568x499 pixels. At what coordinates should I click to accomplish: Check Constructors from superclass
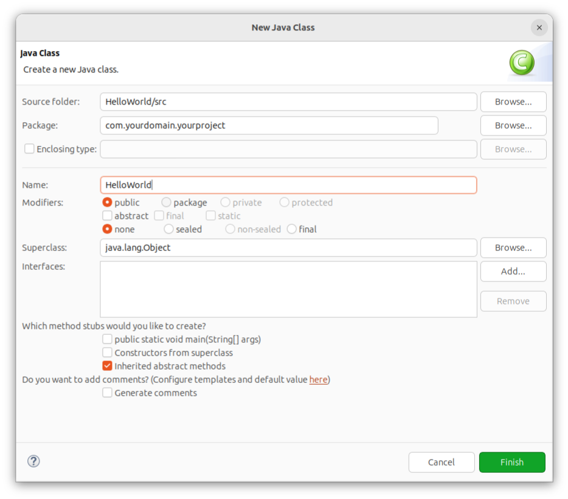point(107,353)
